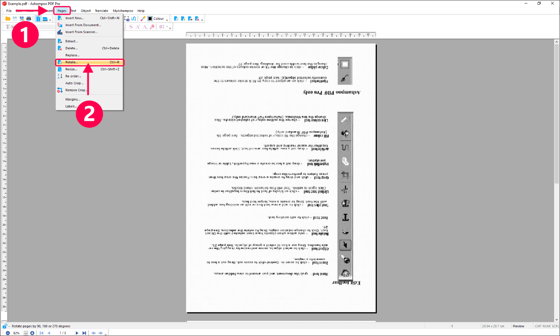Click the rotate page toolbar icon
560x336 pixels.
pyautogui.click(x=176, y=18)
